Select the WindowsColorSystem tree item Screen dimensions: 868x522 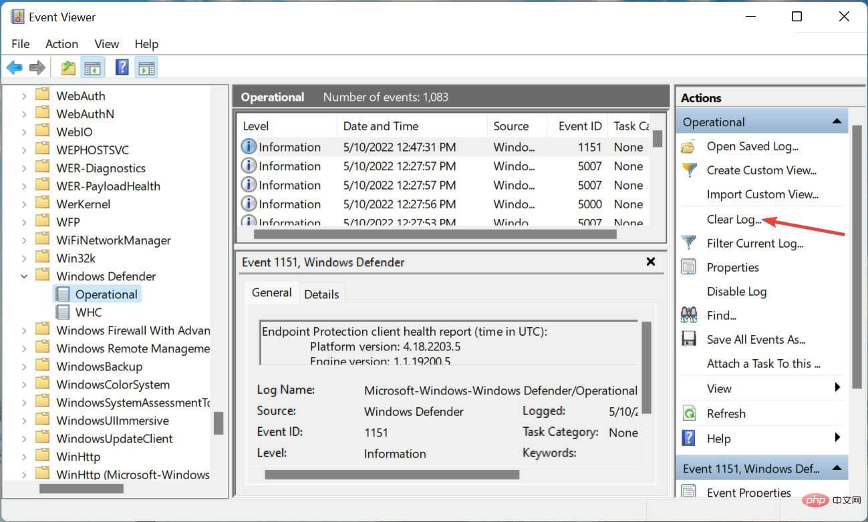[113, 384]
